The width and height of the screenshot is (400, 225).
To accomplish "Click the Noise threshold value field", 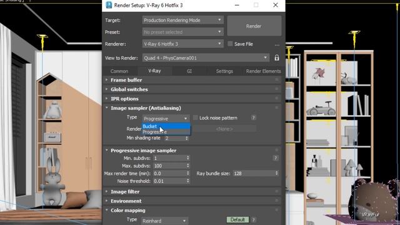I will tap(169, 181).
